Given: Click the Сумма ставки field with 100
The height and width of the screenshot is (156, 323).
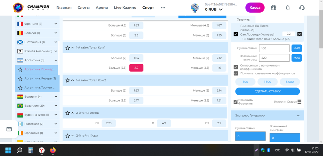Looking at the screenshot, I should pyautogui.click(x=274, y=48).
